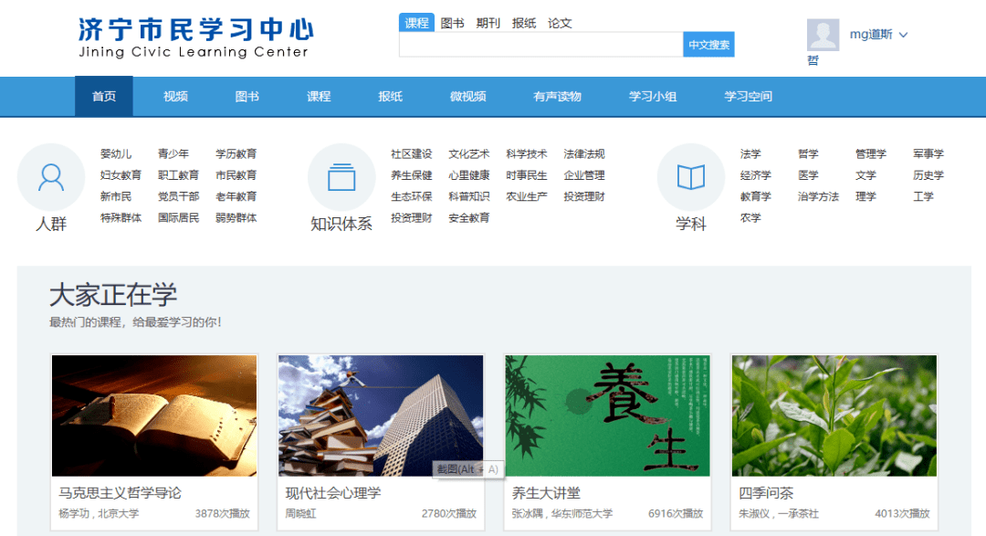Open the 四季问茶 tea leaves course thumbnail

pyautogui.click(x=834, y=415)
